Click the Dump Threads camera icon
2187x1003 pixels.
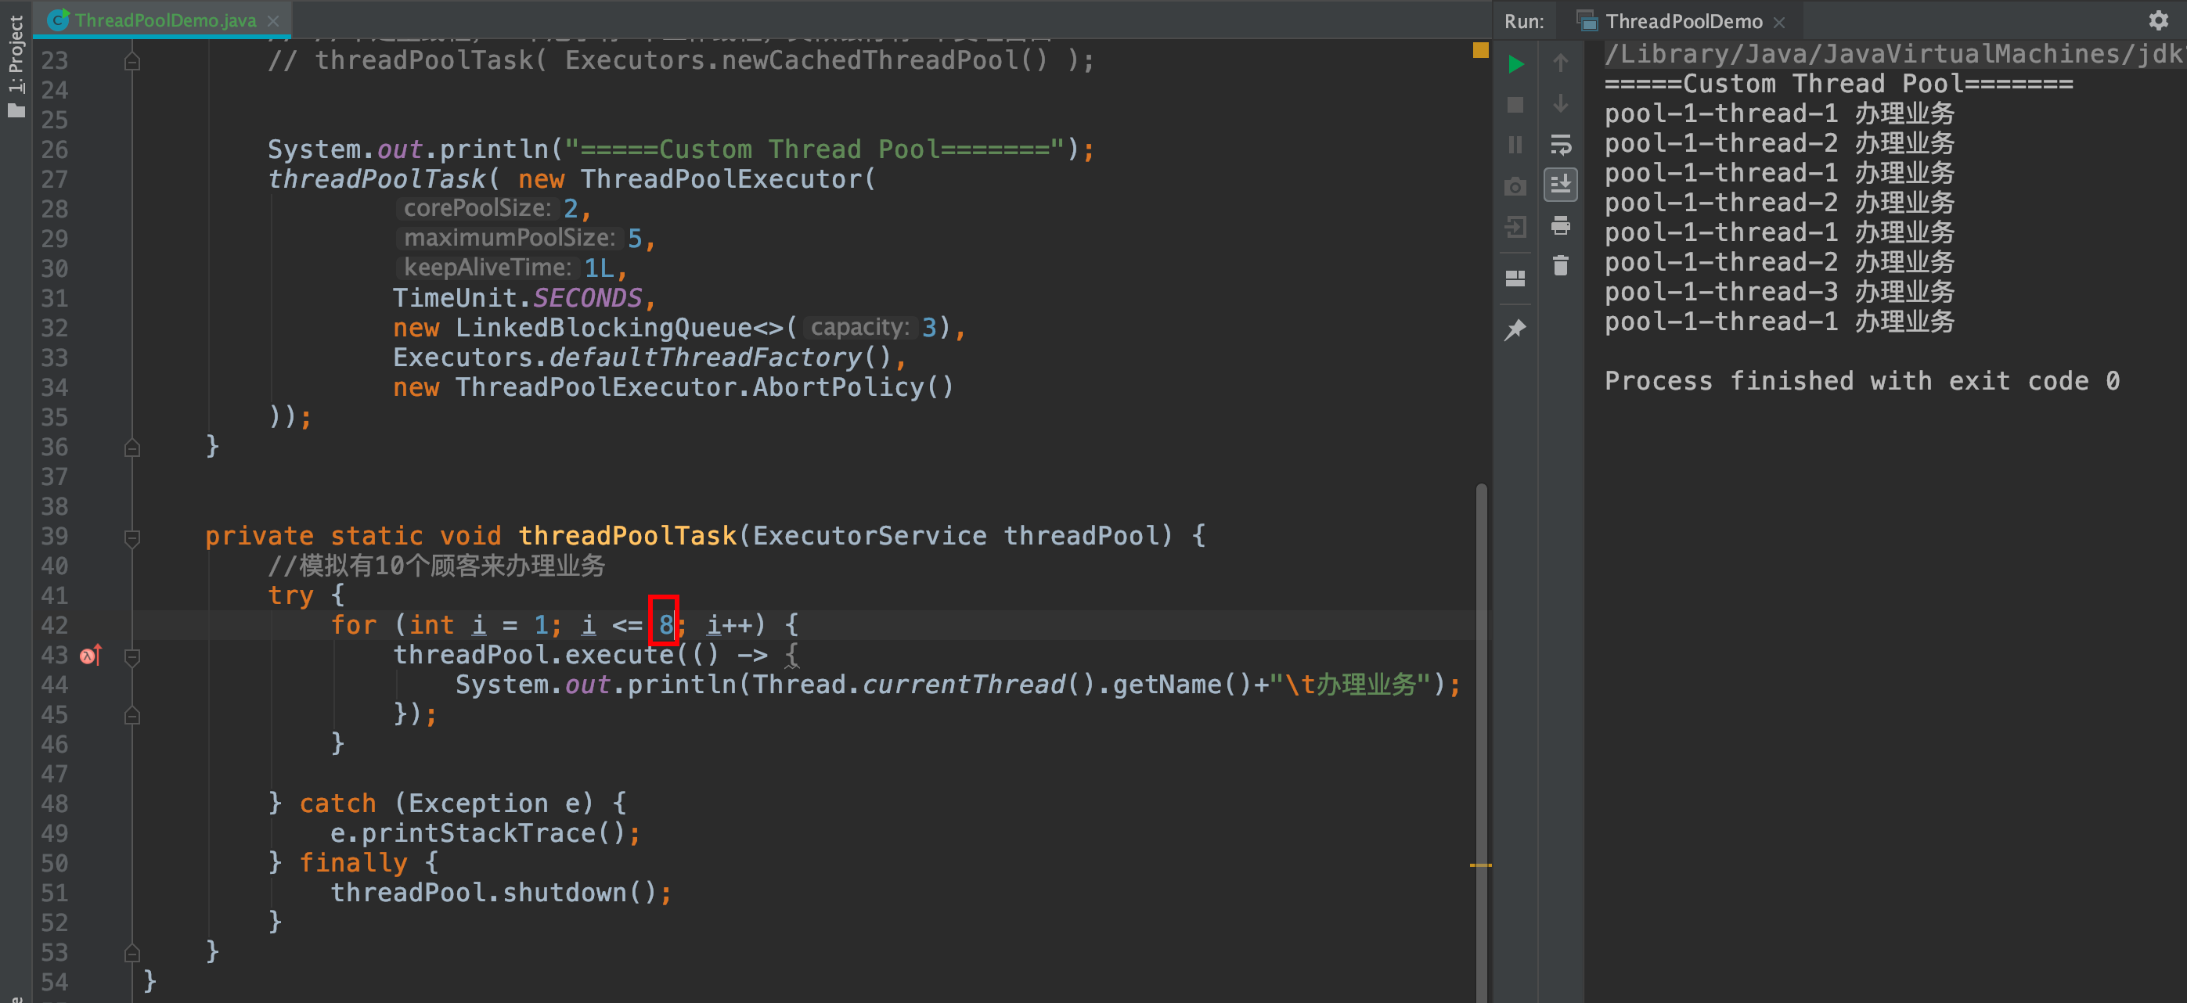point(1515,187)
